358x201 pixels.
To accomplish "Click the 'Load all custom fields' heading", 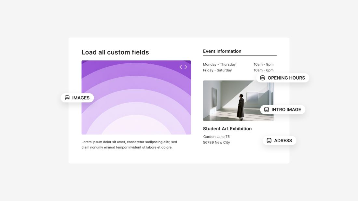I will (x=115, y=52).
